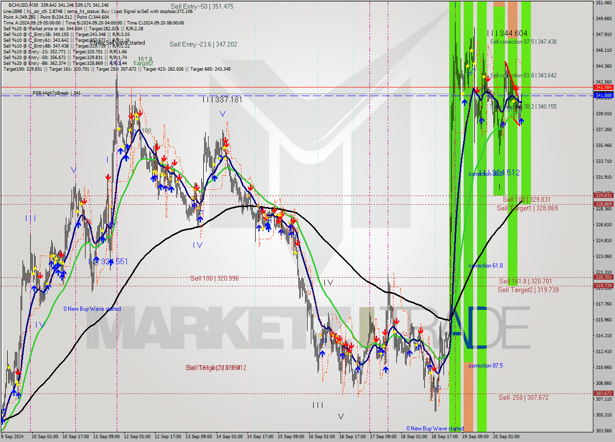Screen dimensions: 615x442
Task: Click the 'Sell Entry -23.6 | 347.202' label
Action: pos(203,44)
